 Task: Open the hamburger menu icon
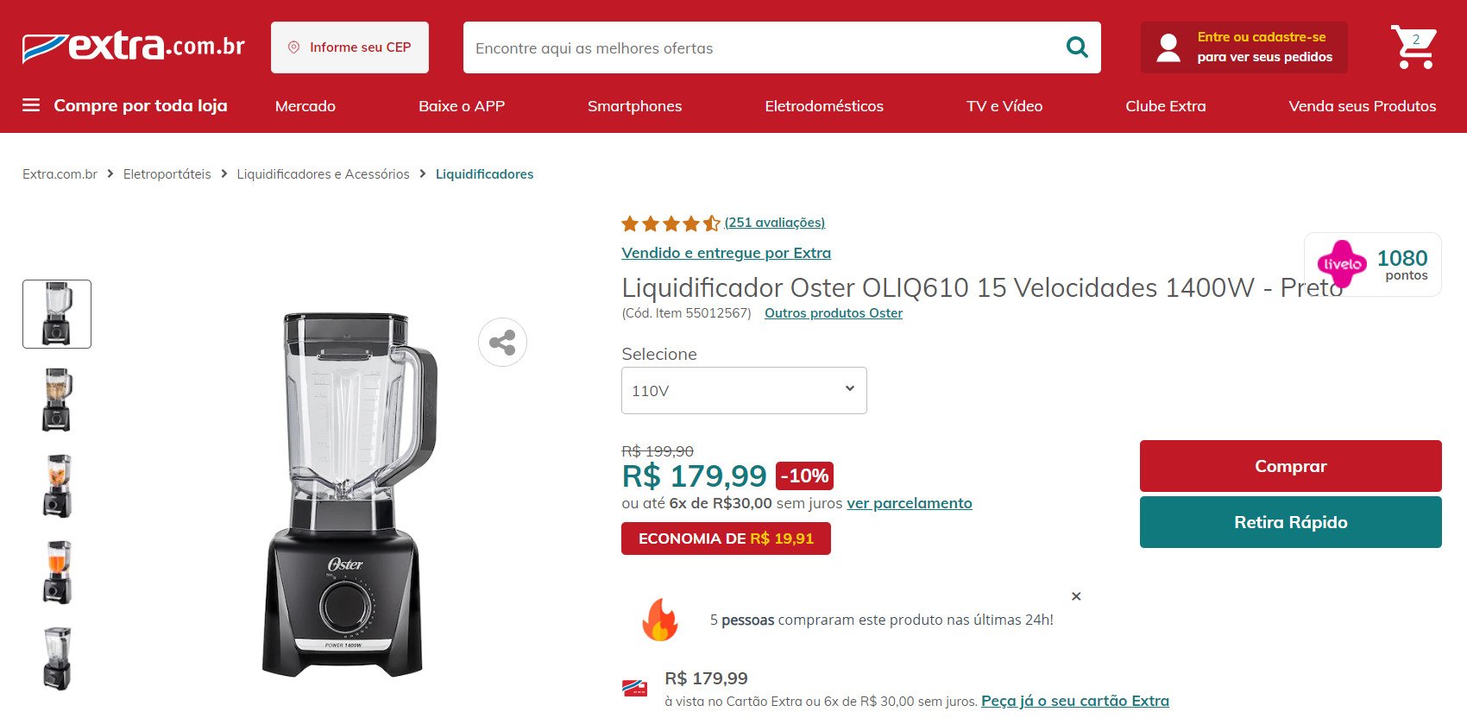(31, 105)
